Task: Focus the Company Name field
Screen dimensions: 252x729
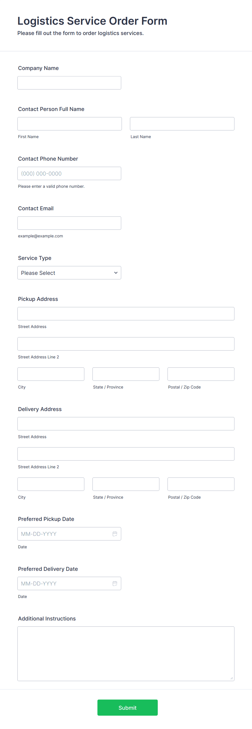Action: tap(69, 83)
